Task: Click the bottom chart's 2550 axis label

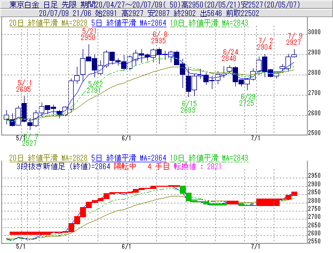Action: tap(314, 241)
